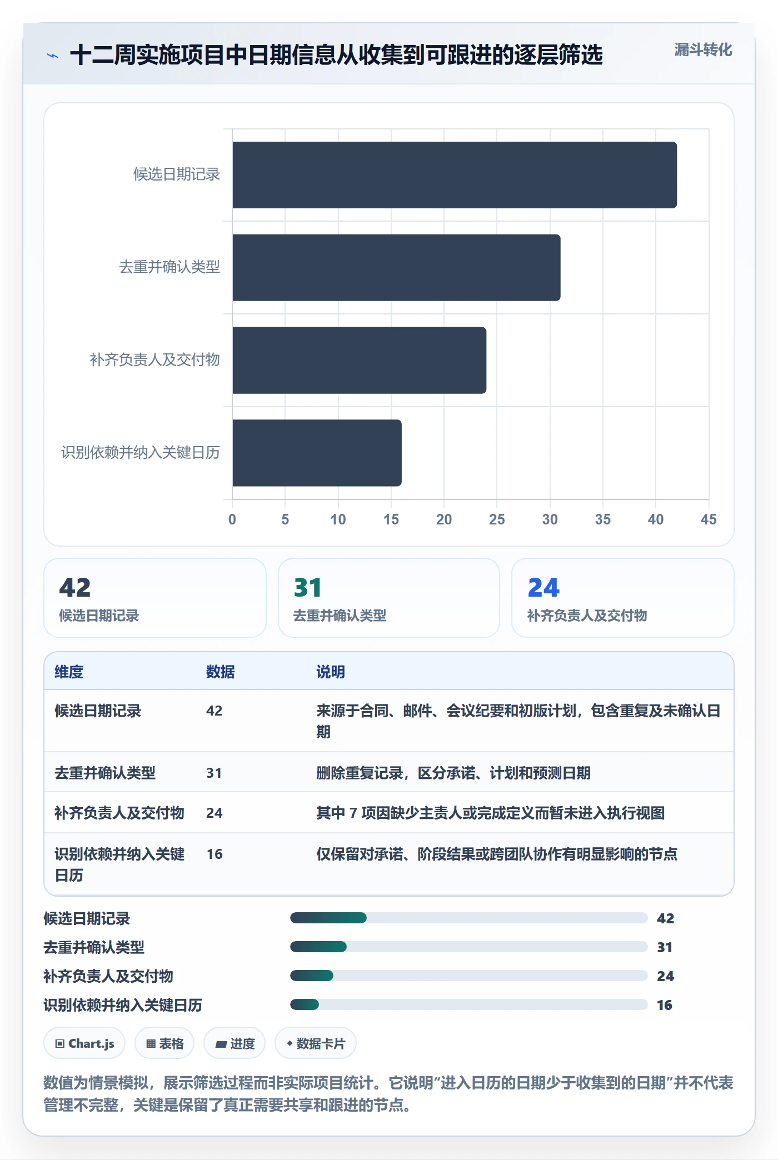Click the table cell with value 16
Viewport: 778px width, 1160px height.
215,854
